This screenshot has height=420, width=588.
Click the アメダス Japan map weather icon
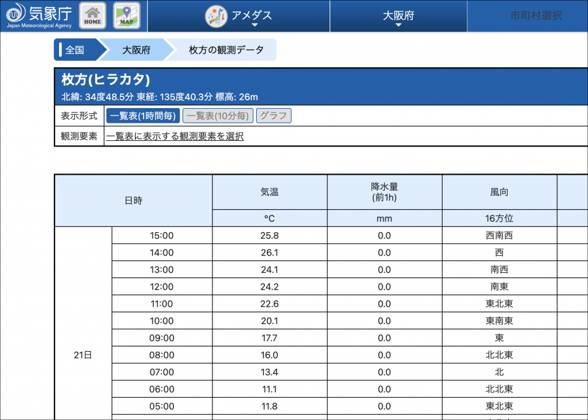tap(216, 16)
